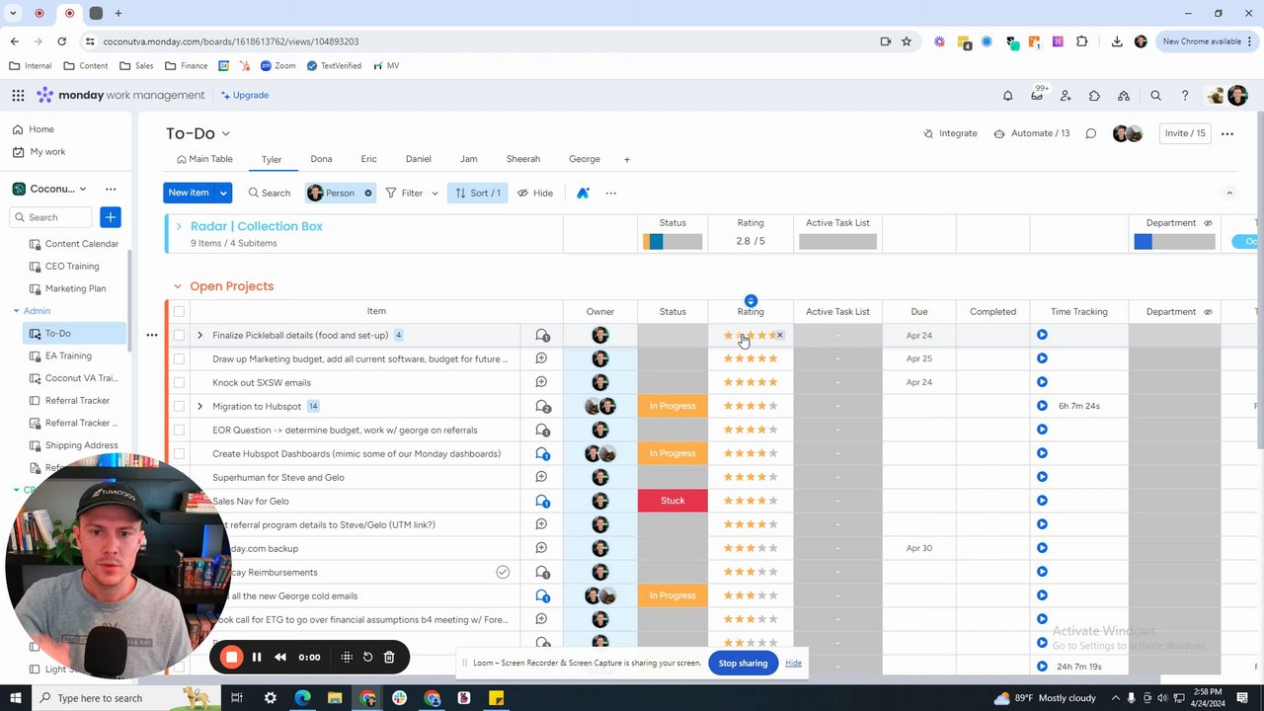Expand subitems of Migration to Hubspot
The image size is (1264, 711).
tap(199, 406)
